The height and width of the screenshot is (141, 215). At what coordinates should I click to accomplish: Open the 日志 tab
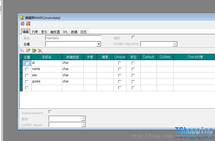pos(84,32)
